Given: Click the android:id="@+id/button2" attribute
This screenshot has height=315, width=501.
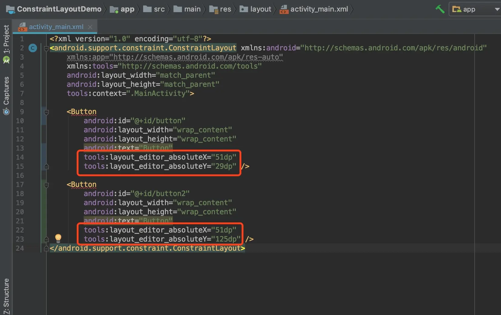Looking at the screenshot, I should pyautogui.click(x=136, y=194).
